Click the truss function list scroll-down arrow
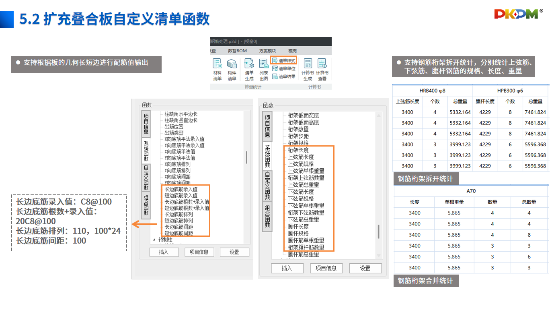554x310 pixels. (378, 256)
